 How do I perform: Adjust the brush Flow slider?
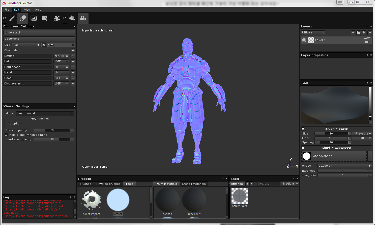click(x=331, y=138)
